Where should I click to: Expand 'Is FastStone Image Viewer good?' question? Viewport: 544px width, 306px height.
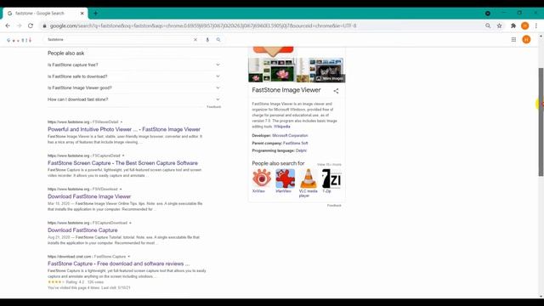tap(134, 88)
